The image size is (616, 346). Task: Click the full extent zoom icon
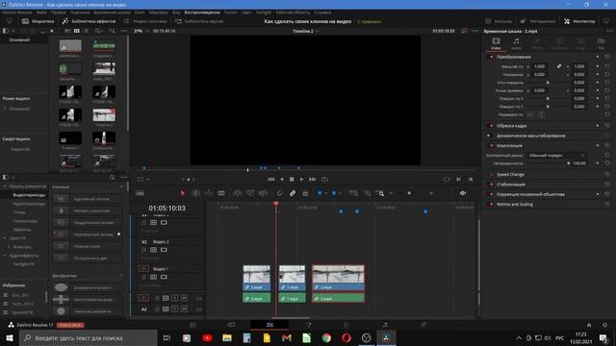point(353,193)
